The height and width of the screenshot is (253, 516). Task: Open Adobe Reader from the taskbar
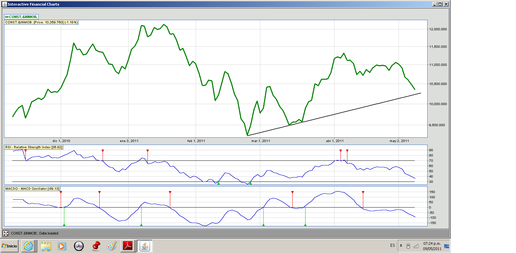click(x=128, y=246)
